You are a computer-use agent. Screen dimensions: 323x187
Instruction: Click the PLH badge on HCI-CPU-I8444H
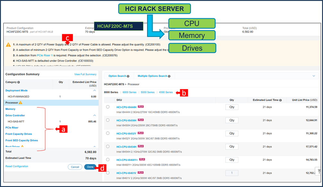[x=141, y=107]
